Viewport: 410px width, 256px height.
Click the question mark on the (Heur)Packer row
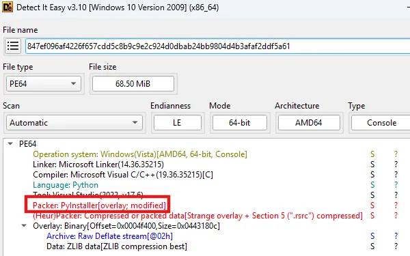396,216
